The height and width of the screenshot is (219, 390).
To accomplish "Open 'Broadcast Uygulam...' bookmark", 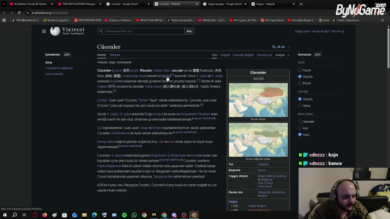I will coord(57,20).
